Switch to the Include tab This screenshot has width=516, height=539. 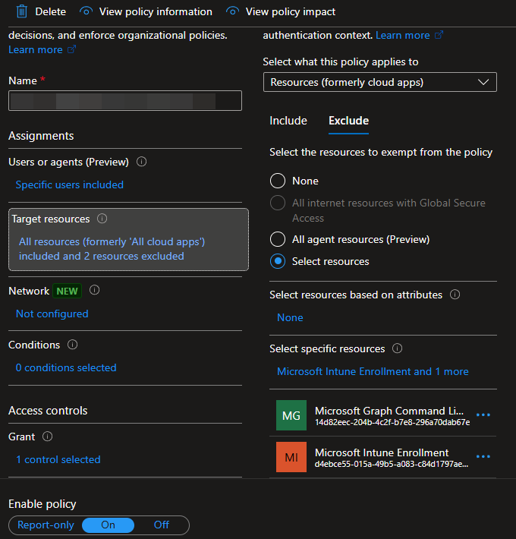[288, 121]
